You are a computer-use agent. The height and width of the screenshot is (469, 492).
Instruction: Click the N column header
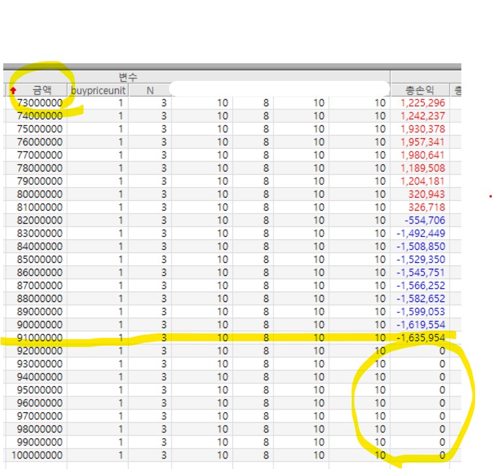coord(149,90)
